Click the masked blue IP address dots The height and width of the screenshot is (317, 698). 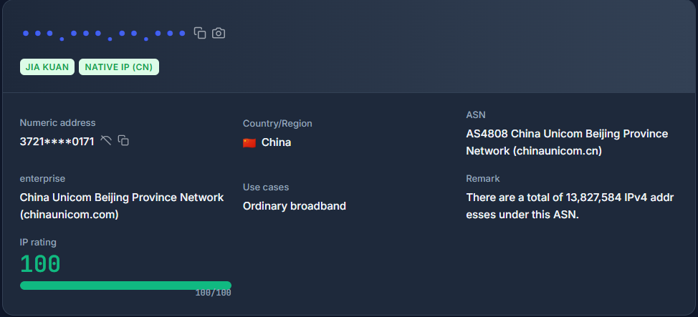pyautogui.click(x=105, y=34)
